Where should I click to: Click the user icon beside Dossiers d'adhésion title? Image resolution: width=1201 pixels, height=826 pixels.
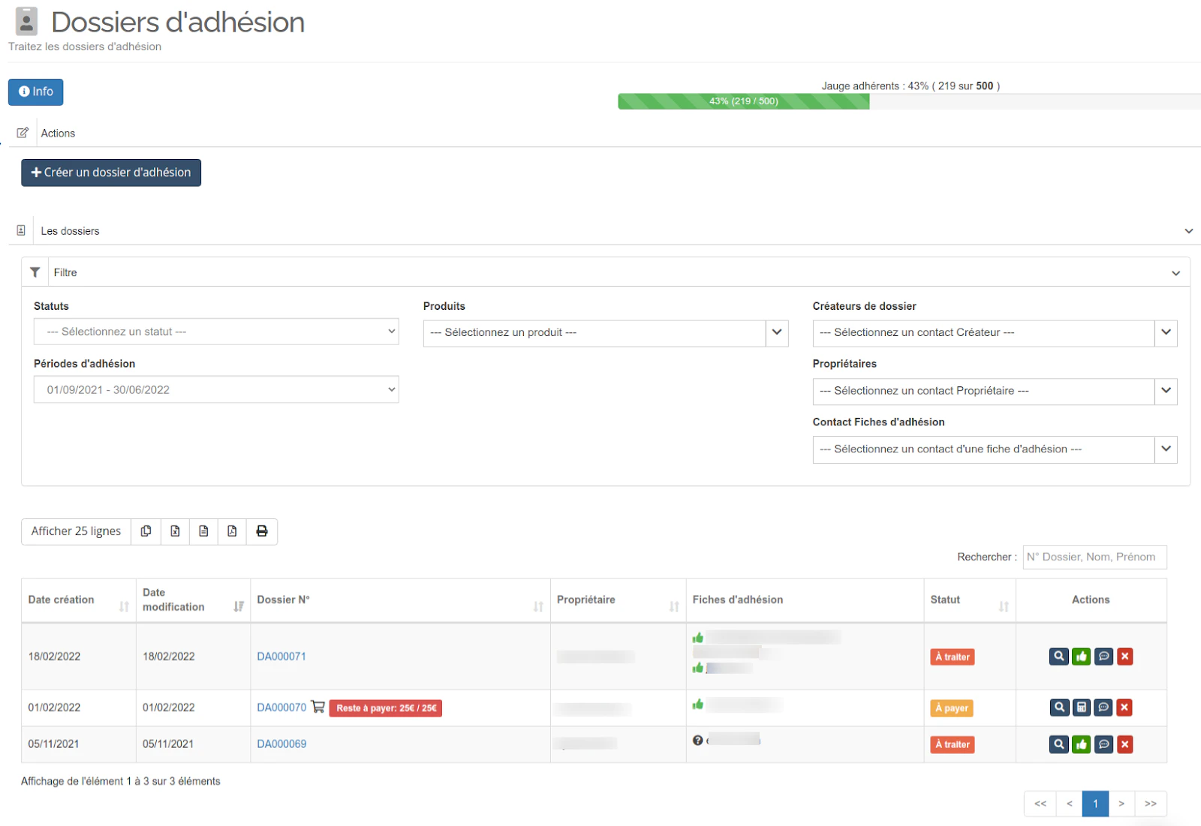(26, 22)
